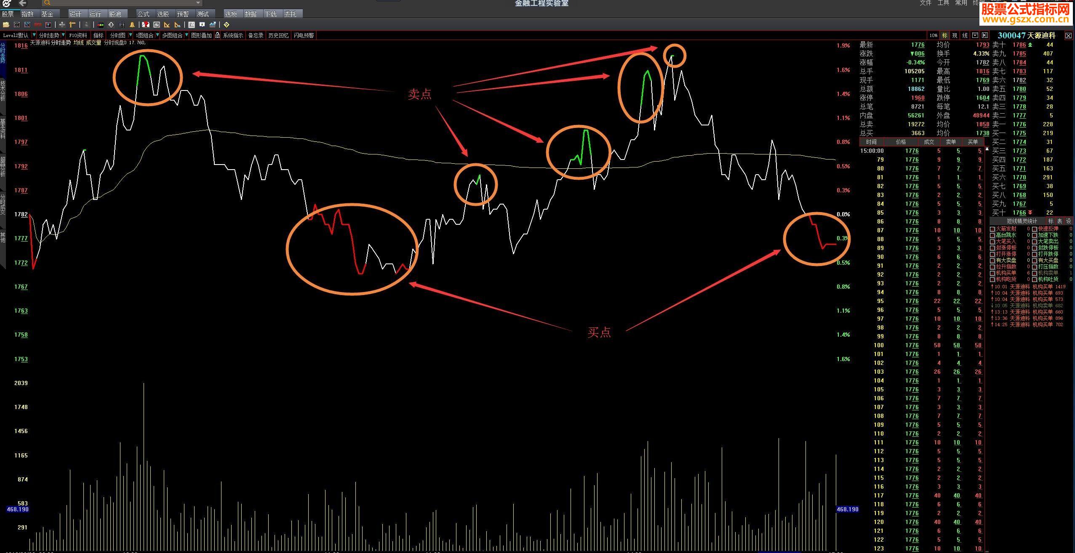This screenshot has width=1075, height=553.
Task: Click the traffic light toolbar icon
Action: click(101, 25)
